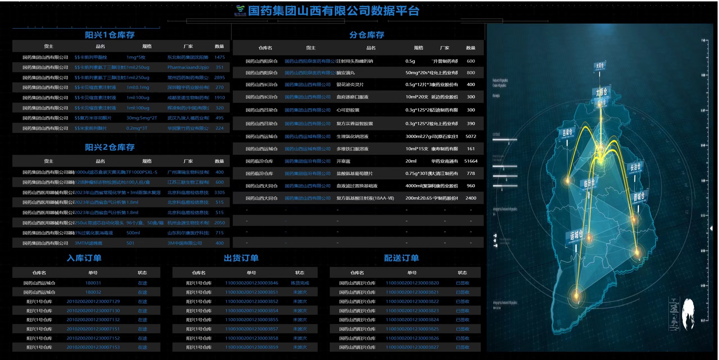Click 未波次 status for order 11003002001230003855

click(x=300, y=320)
